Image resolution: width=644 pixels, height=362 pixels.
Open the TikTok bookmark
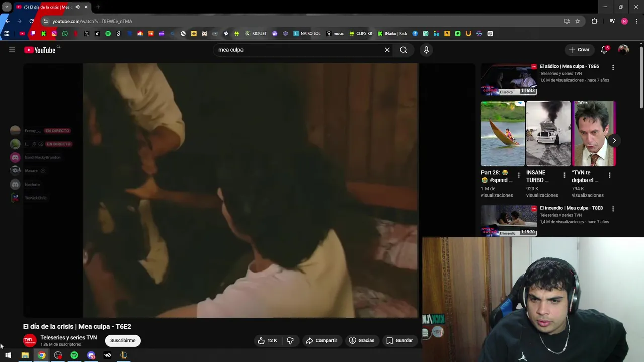coord(97,34)
